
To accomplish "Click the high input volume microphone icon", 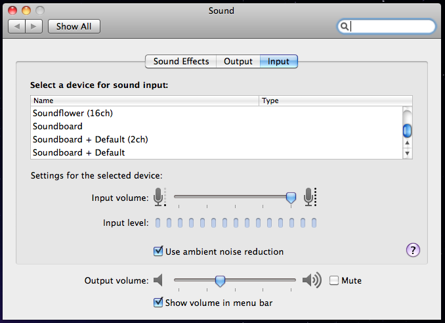I will click(x=310, y=196).
